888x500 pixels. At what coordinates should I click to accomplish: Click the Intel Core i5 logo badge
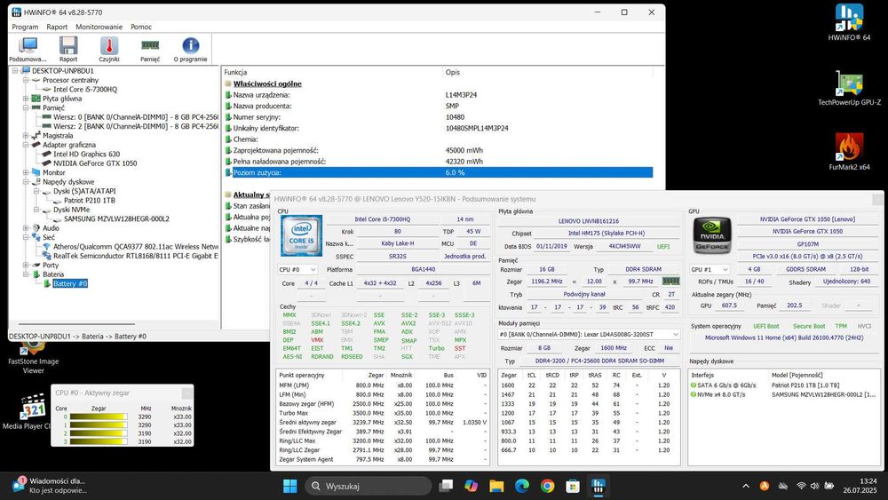[301, 236]
